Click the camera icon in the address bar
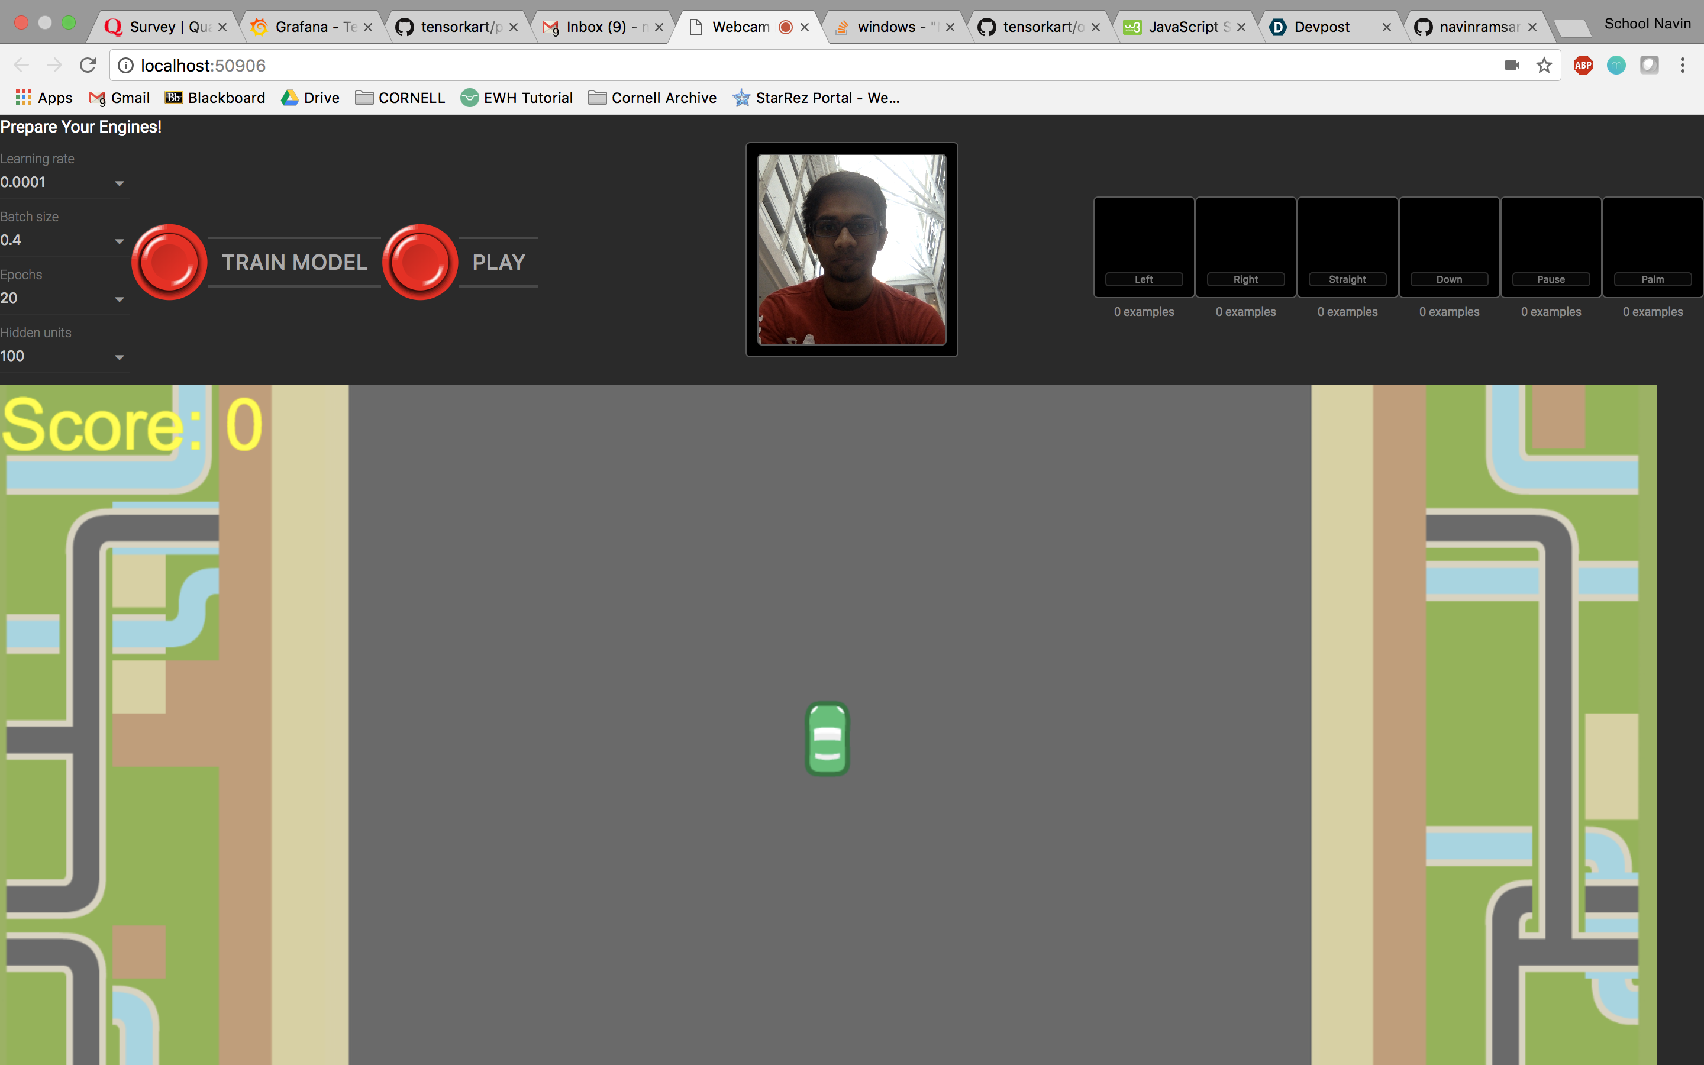The width and height of the screenshot is (1704, 1065). pos(1512,66)
